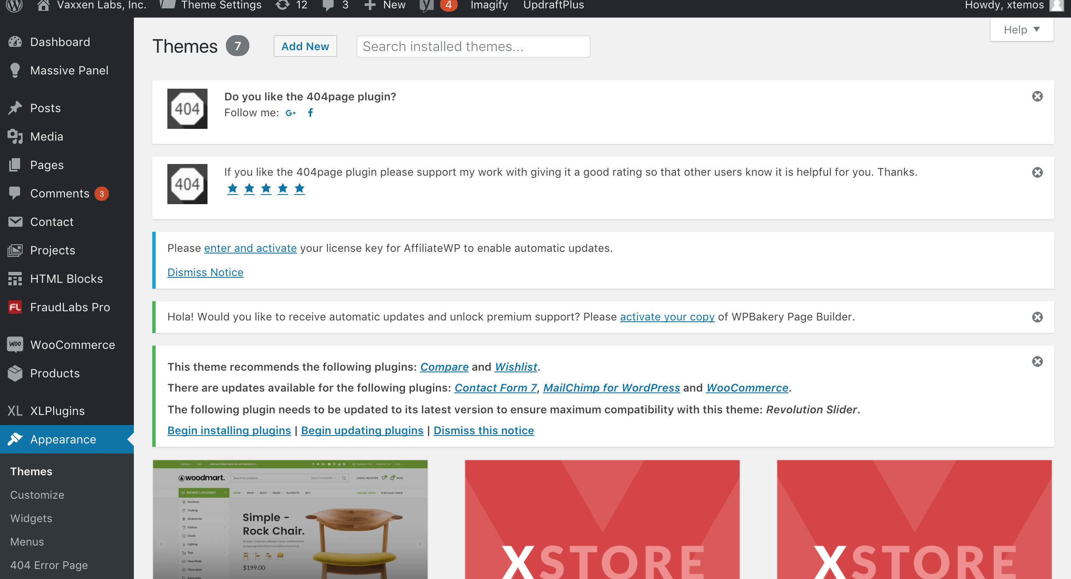
Task: Expand the Help dropdown
Action: click(1021, 30)
